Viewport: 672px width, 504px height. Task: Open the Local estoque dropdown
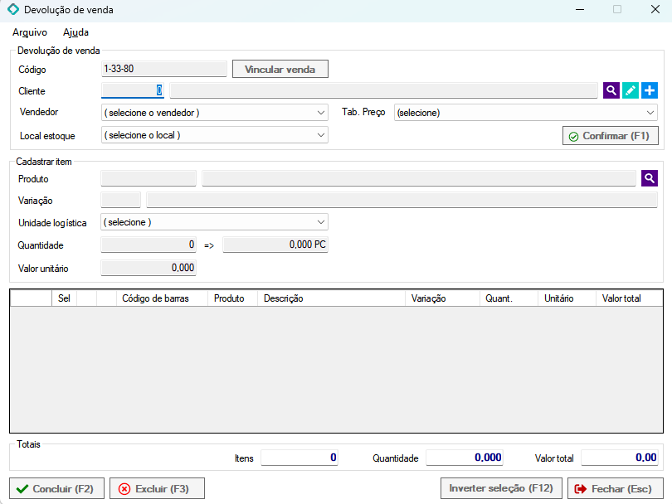(x=214, y=135)
